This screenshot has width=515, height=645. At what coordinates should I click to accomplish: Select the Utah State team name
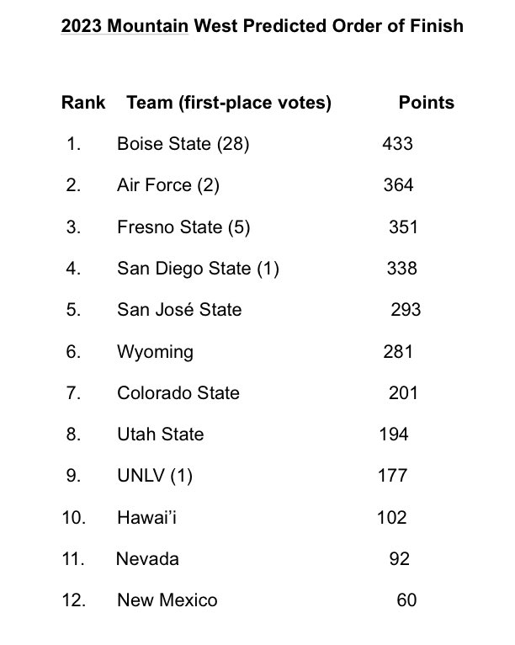(x=160, y=434)
